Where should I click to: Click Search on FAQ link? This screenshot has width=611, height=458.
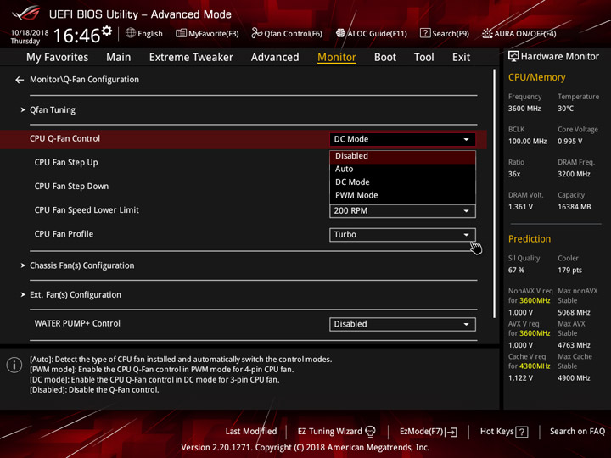point(578,432)
